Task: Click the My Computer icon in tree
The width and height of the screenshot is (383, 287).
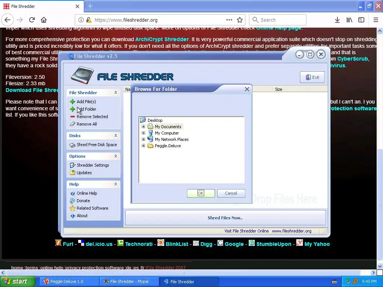Action: coord(150,133)
